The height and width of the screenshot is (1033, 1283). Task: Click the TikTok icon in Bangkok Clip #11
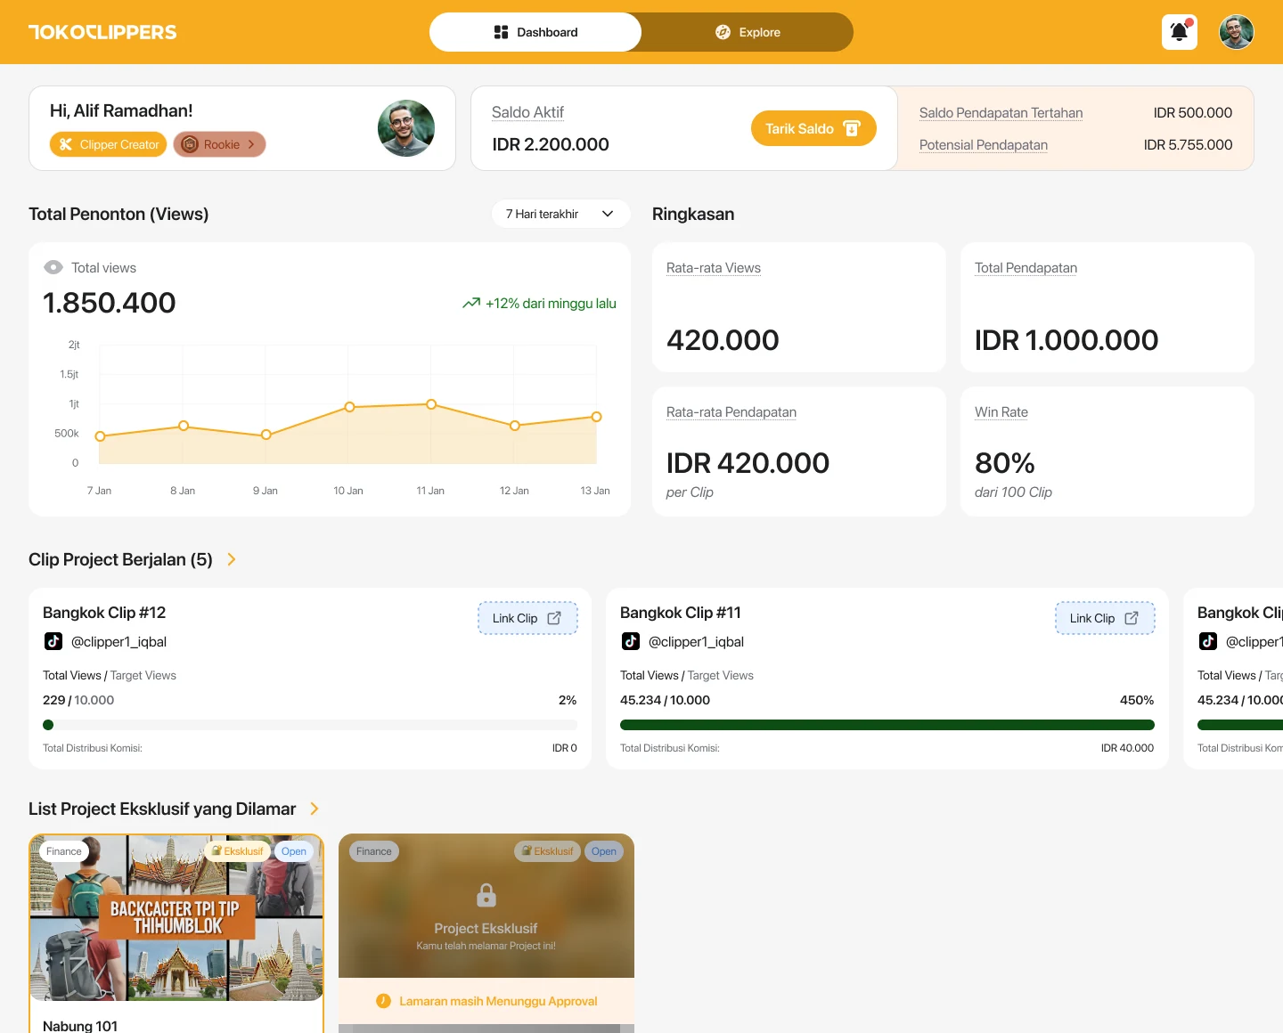[x=631, y=641]
